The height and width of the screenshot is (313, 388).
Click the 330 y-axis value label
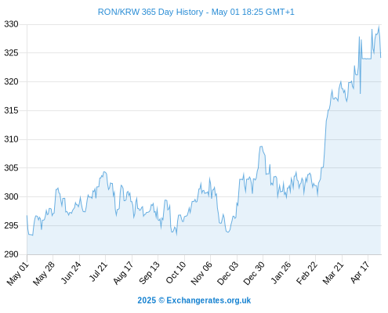[x=11, y=24]
